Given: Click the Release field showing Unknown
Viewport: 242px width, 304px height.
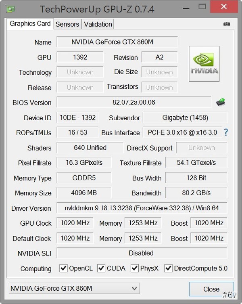Looking at the screenshot, I should click(x=80, y=87).
